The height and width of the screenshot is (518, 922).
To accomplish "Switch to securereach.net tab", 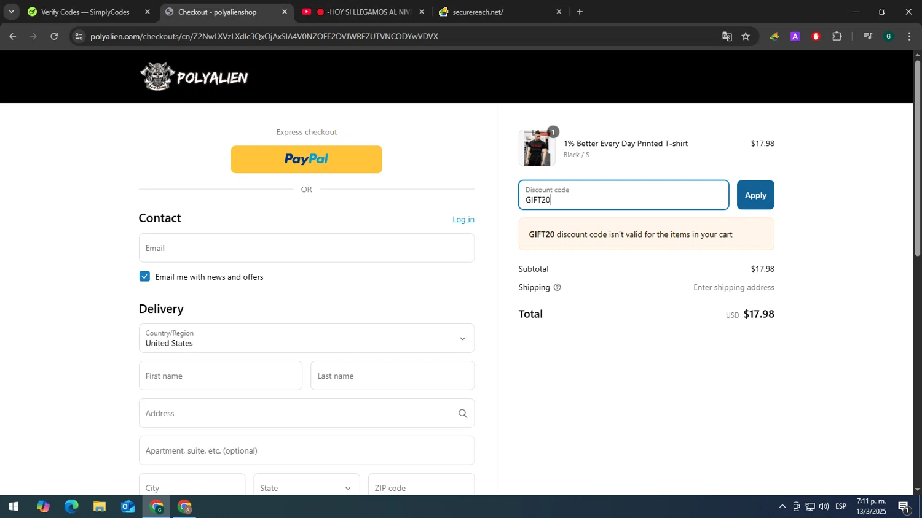I will point(499,12).
